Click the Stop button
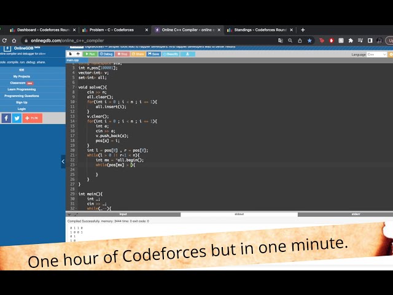Image resolution: width=393 pixels, height=295 pixels. [x=122, y=54]
